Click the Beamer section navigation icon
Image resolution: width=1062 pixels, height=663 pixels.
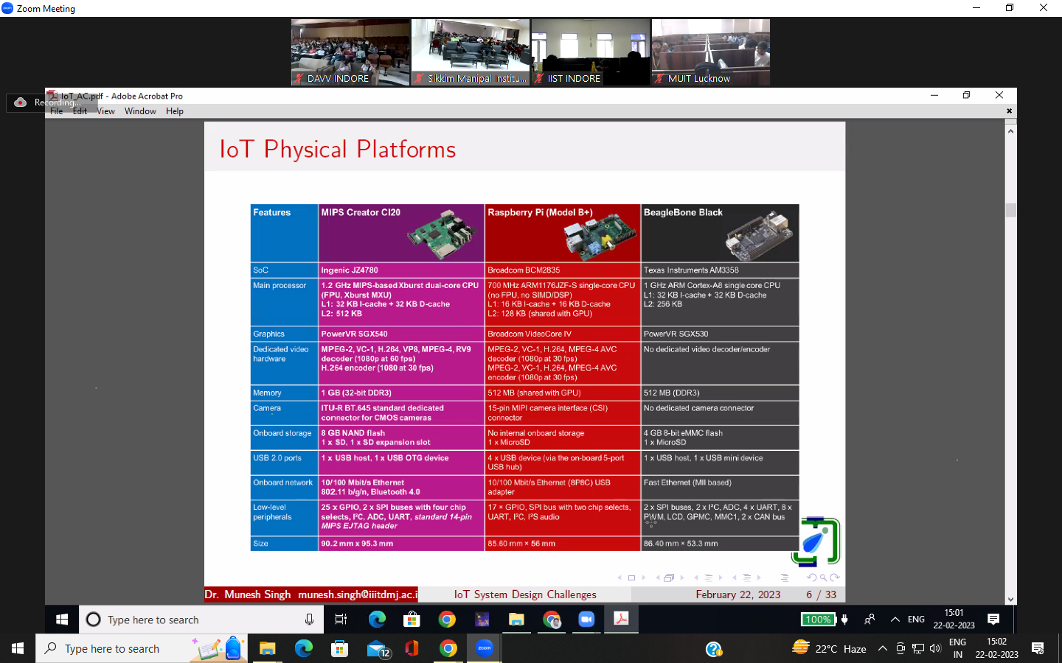point(746,578)
